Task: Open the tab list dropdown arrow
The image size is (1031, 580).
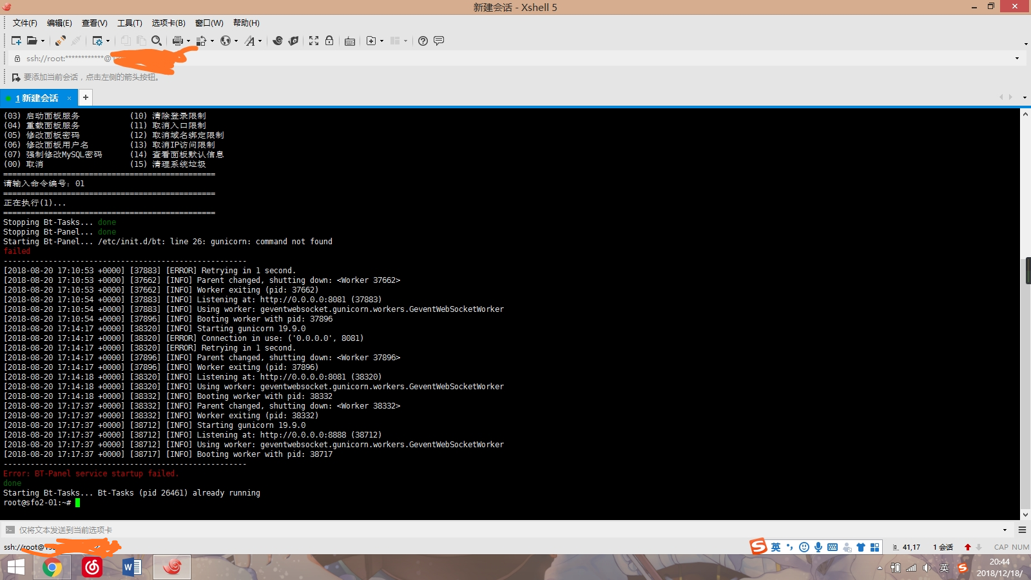Action: tap(1025, 97)
